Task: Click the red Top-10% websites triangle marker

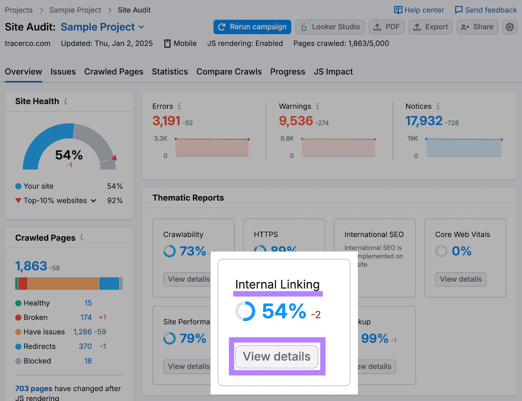Action: (18, 200)
